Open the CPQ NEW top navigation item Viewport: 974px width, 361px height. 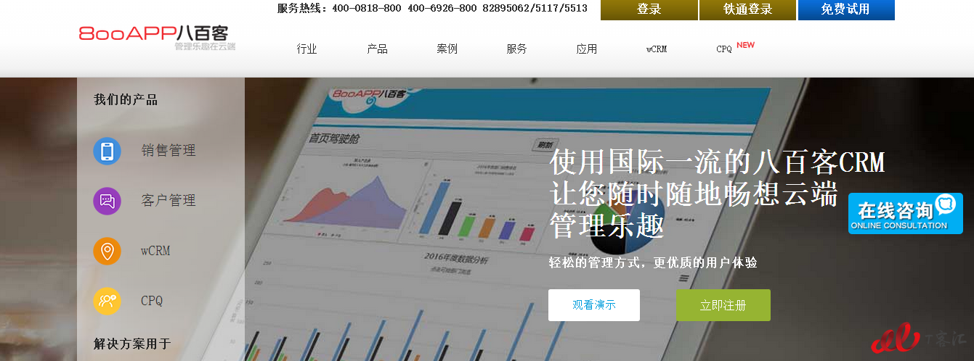[735, 48]
